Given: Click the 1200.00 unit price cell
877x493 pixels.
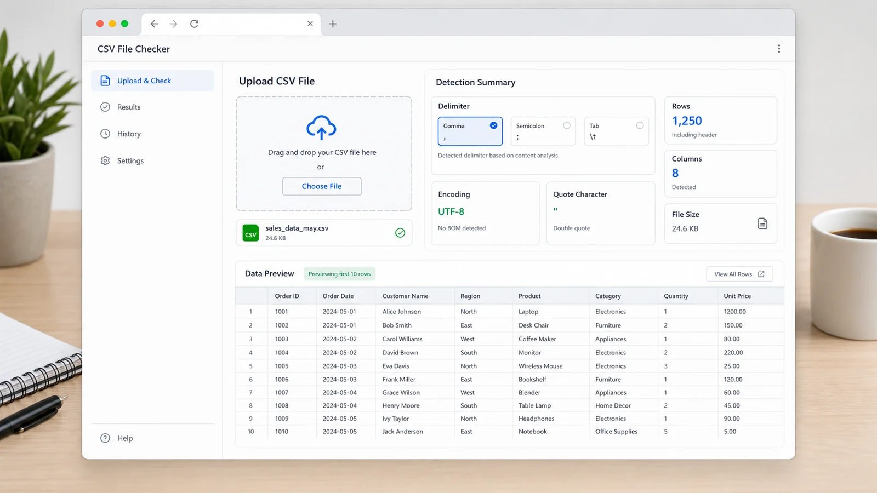Looking at the screenshot, I should (x=735, y=312).
